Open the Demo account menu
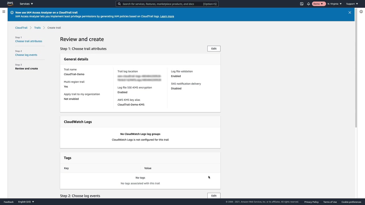The width and height of the screenshot is (365, 205). coord(319,4)
